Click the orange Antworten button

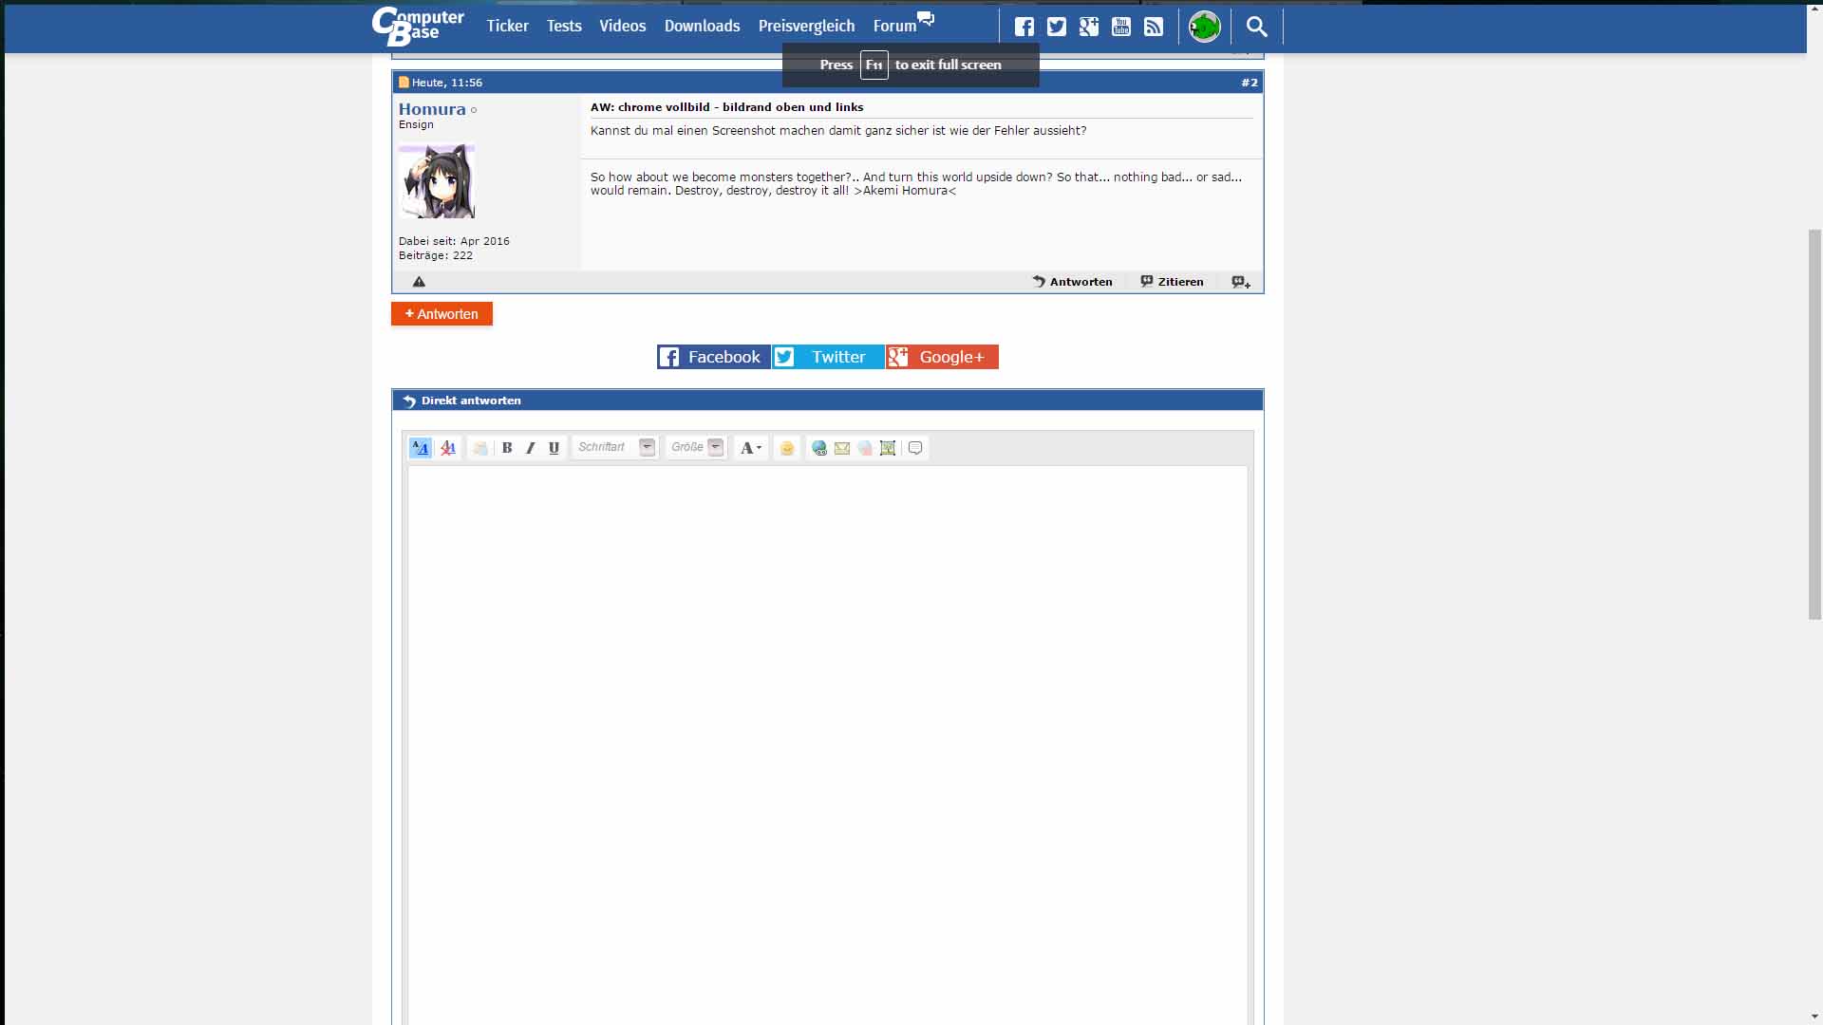point(442,314)
